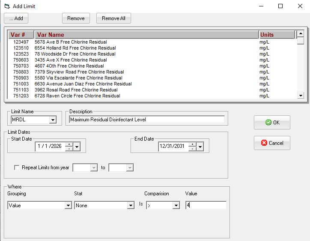The image size is (310, 241).
Task: Increment Start Date with up spinner arrow
Action: point(69,144)
